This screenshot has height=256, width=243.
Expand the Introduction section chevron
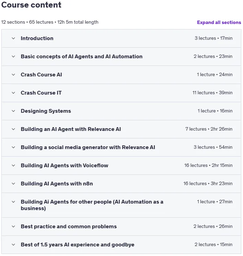pos(13,38)
